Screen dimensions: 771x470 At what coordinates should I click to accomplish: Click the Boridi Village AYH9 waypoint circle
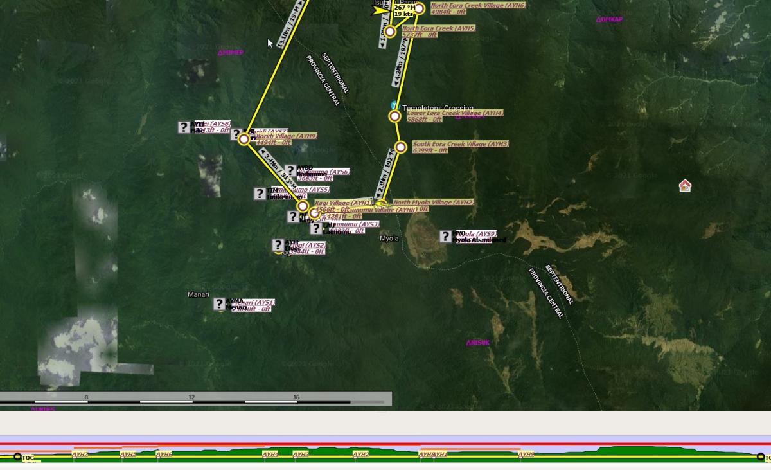click(x=244, y=139)
